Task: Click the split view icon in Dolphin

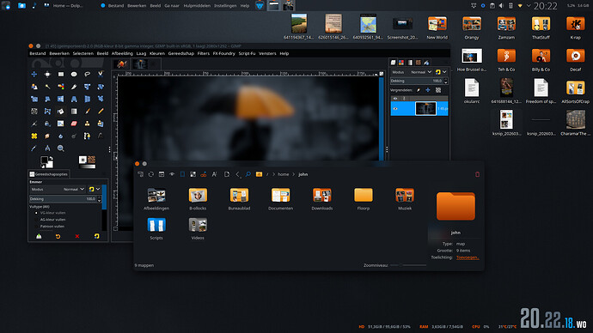Action: (x=182, y=174)
